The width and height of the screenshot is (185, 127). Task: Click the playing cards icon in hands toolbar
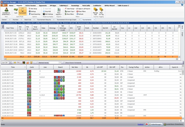click(18, 63)
